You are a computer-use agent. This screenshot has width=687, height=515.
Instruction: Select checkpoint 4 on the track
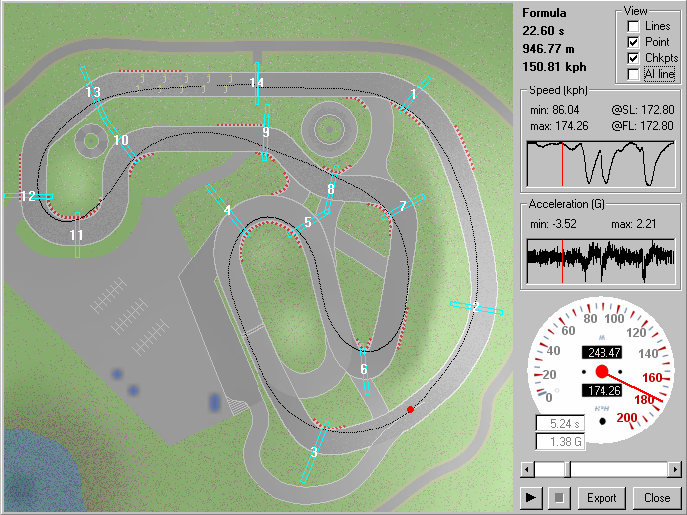click(x=227, y=210)
